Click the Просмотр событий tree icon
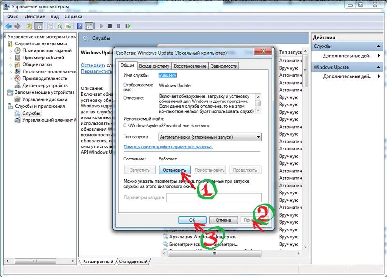The width and height of the screenshot is (387, 277). [x=17, y=58]
